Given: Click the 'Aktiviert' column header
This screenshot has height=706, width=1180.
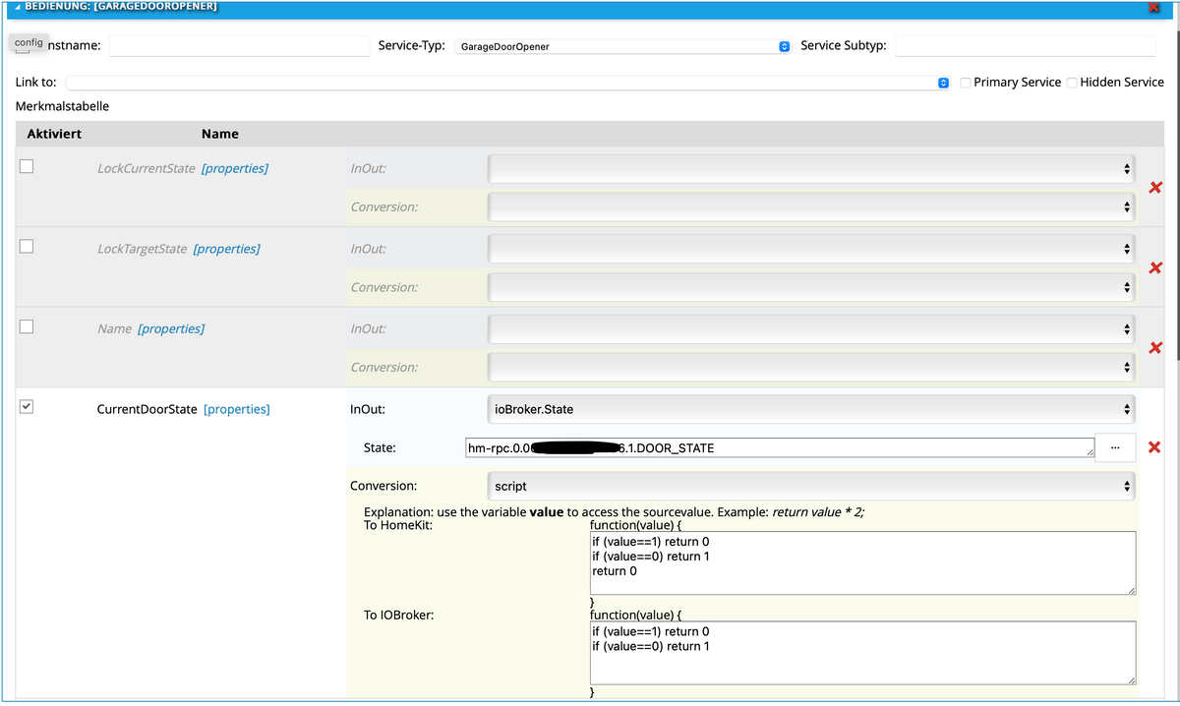Looking at the screenshot, I should point(54,134).
